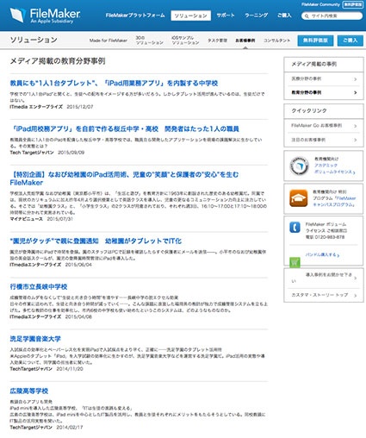Viewport: 366px width, 438px height.
Task: Select the ソリューション top navigation tab
Action: pyautogui.click(x=190, y=16)
